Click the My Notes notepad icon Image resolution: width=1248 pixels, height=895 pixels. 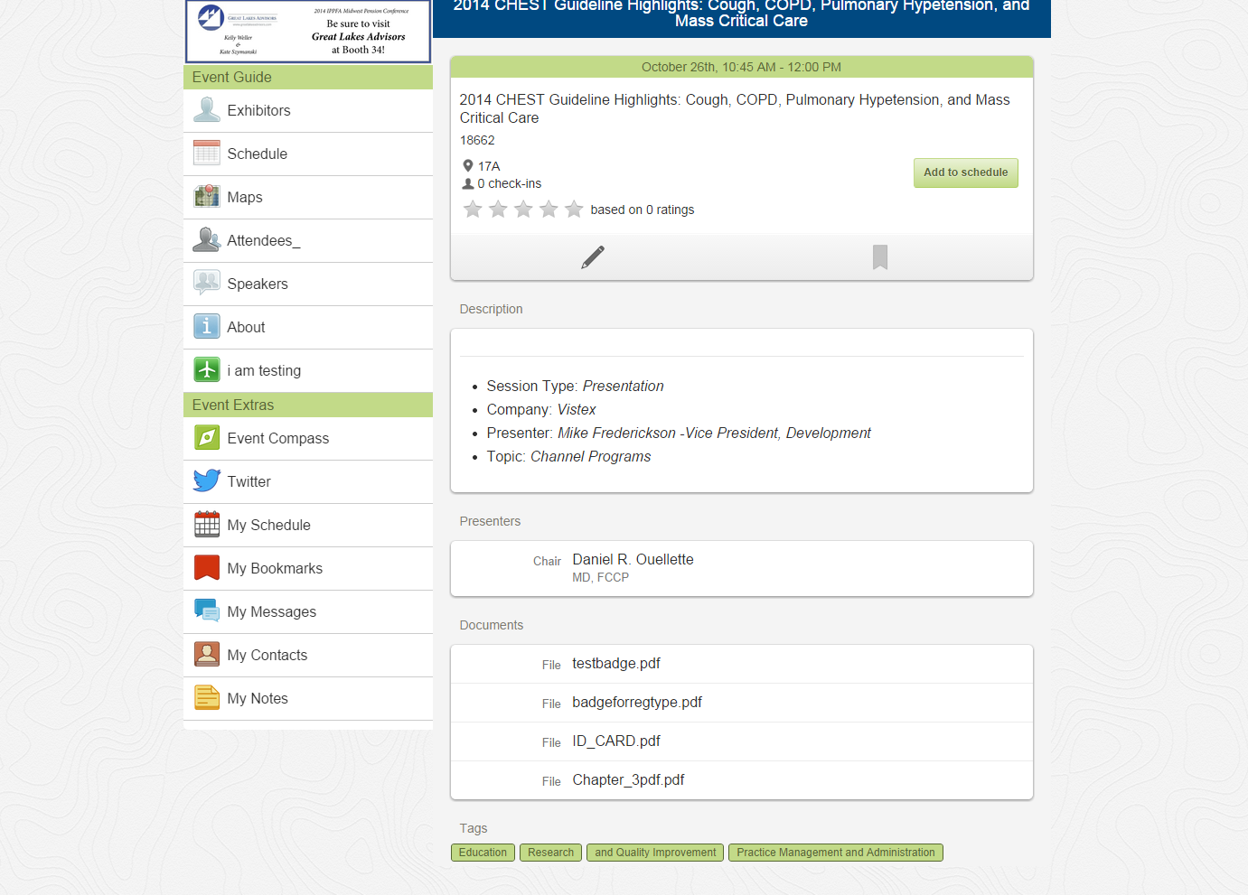pyautogui.click(x=207, y=698)
